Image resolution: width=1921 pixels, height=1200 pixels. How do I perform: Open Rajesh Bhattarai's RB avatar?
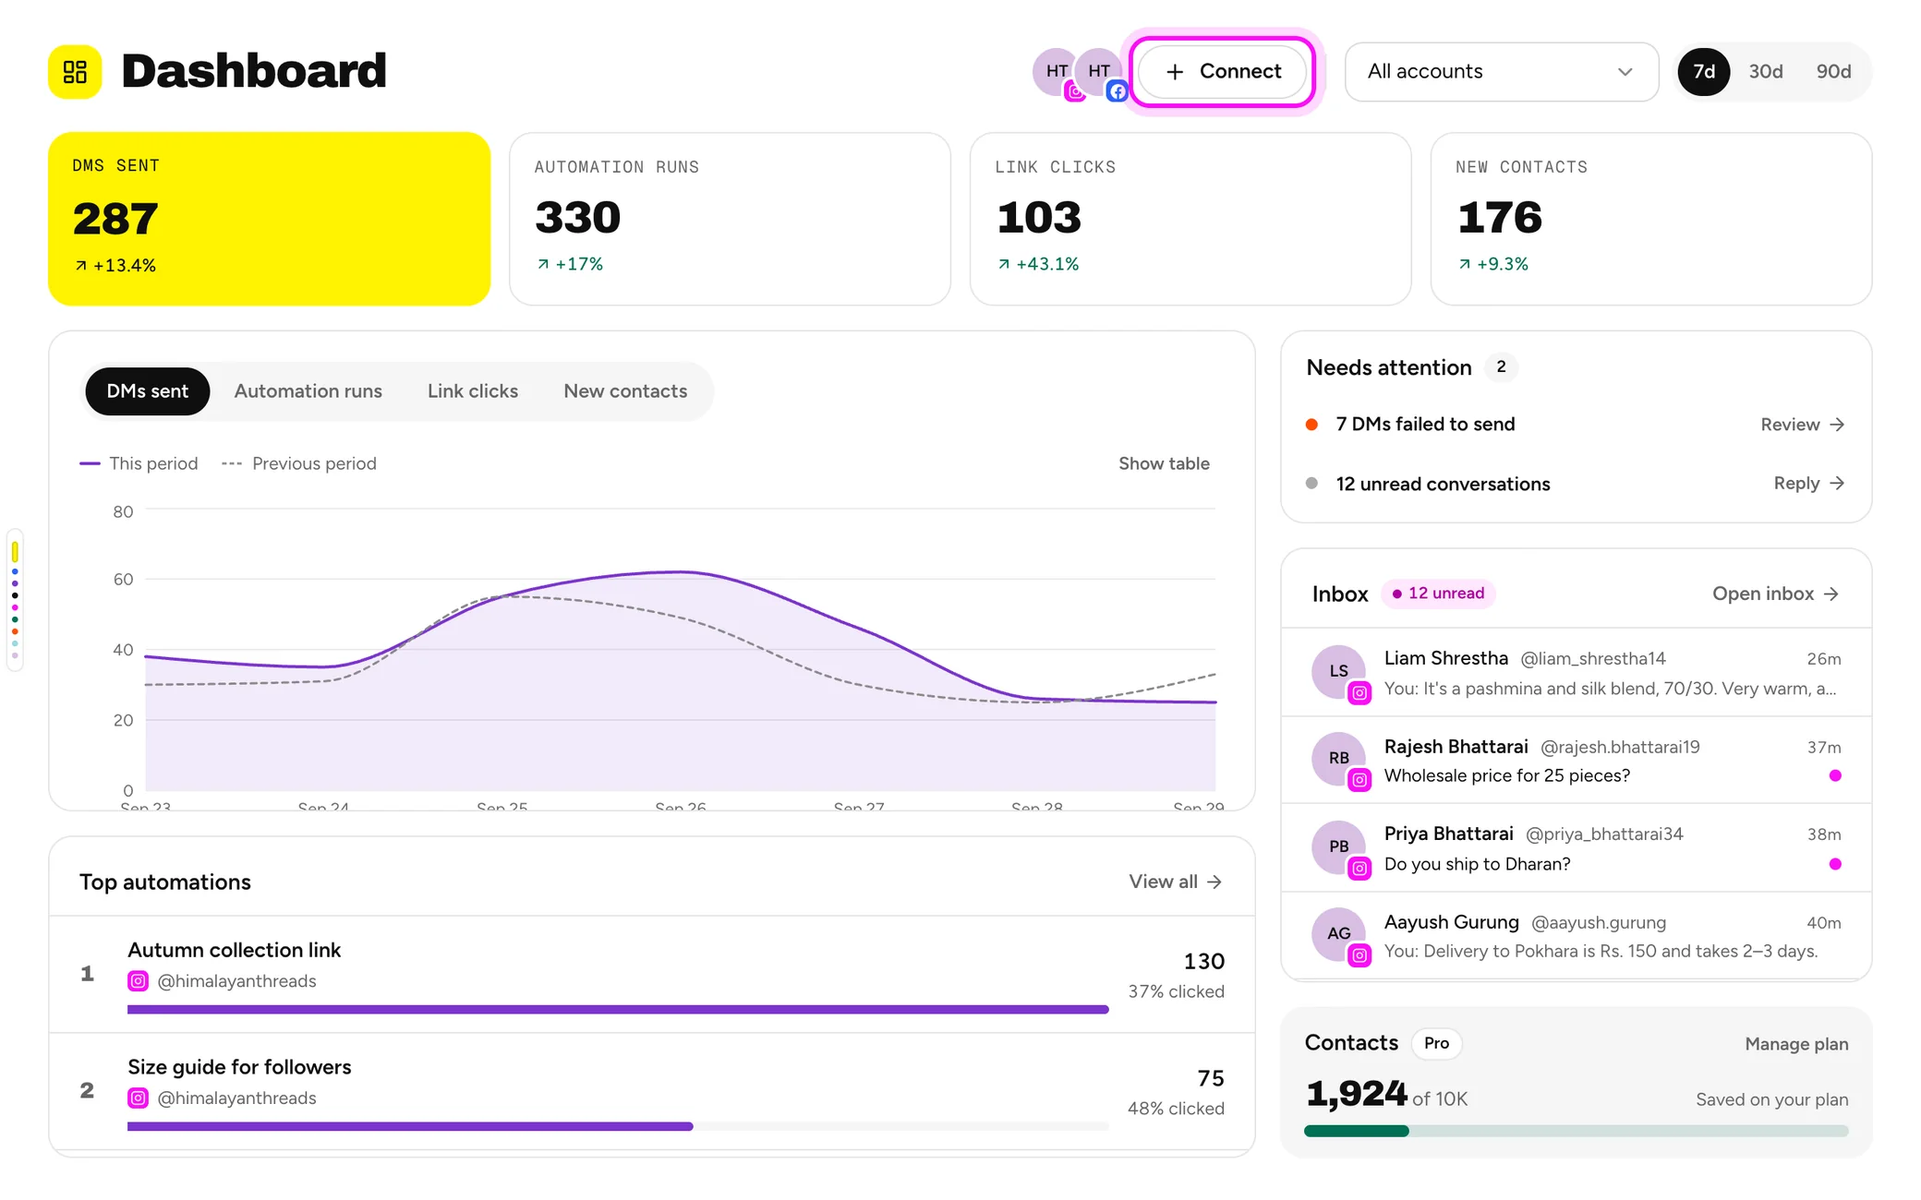(x=1339, y=759)
